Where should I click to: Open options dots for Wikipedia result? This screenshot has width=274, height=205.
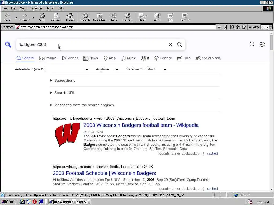point(203,153)
